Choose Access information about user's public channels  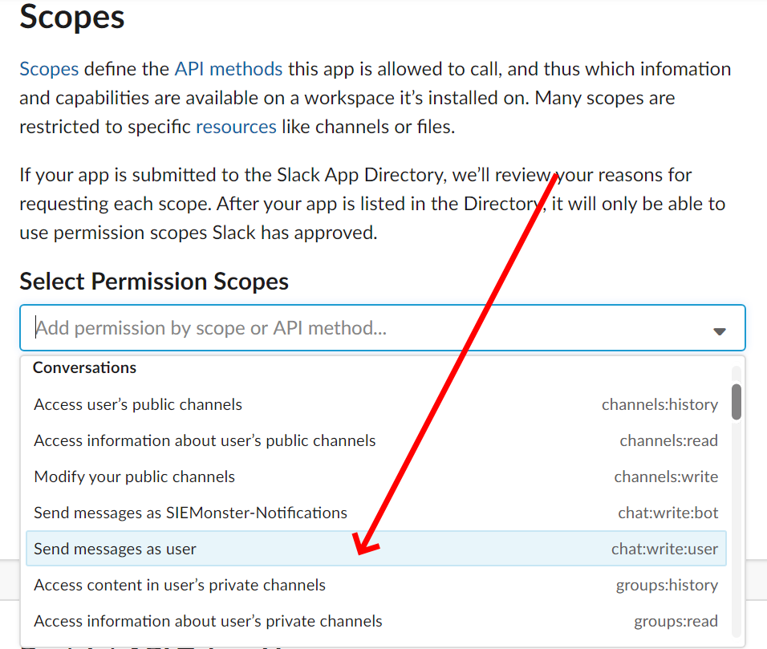click(205, 440)
